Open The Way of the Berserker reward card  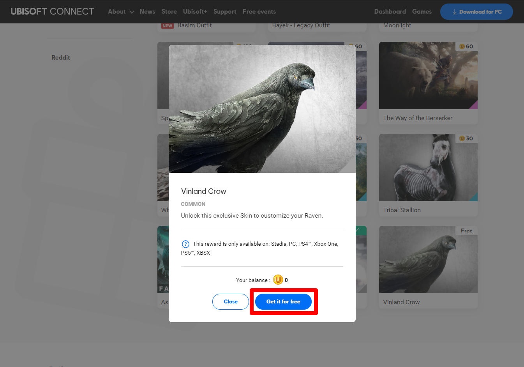(428, 83)
